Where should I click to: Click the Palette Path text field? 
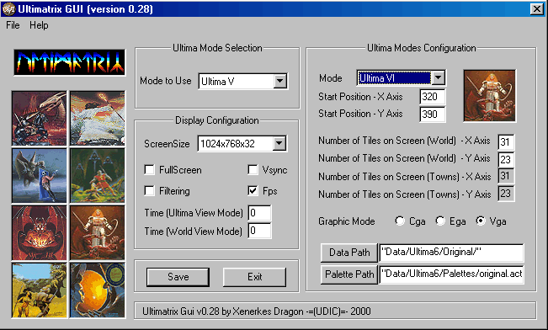pos(451,274)
